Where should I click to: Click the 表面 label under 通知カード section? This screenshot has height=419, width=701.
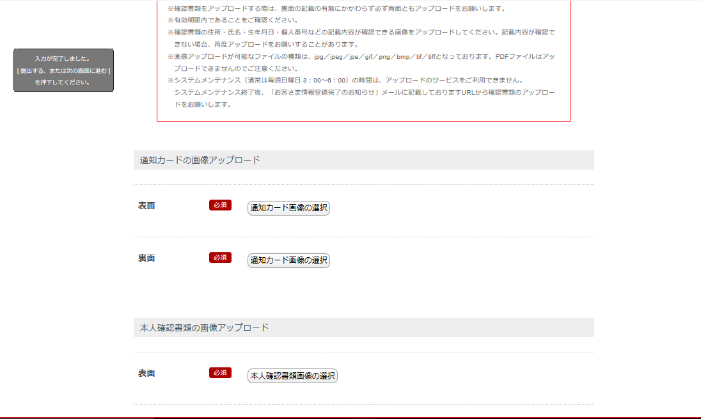pyautogui.click(x=146, y=206)
